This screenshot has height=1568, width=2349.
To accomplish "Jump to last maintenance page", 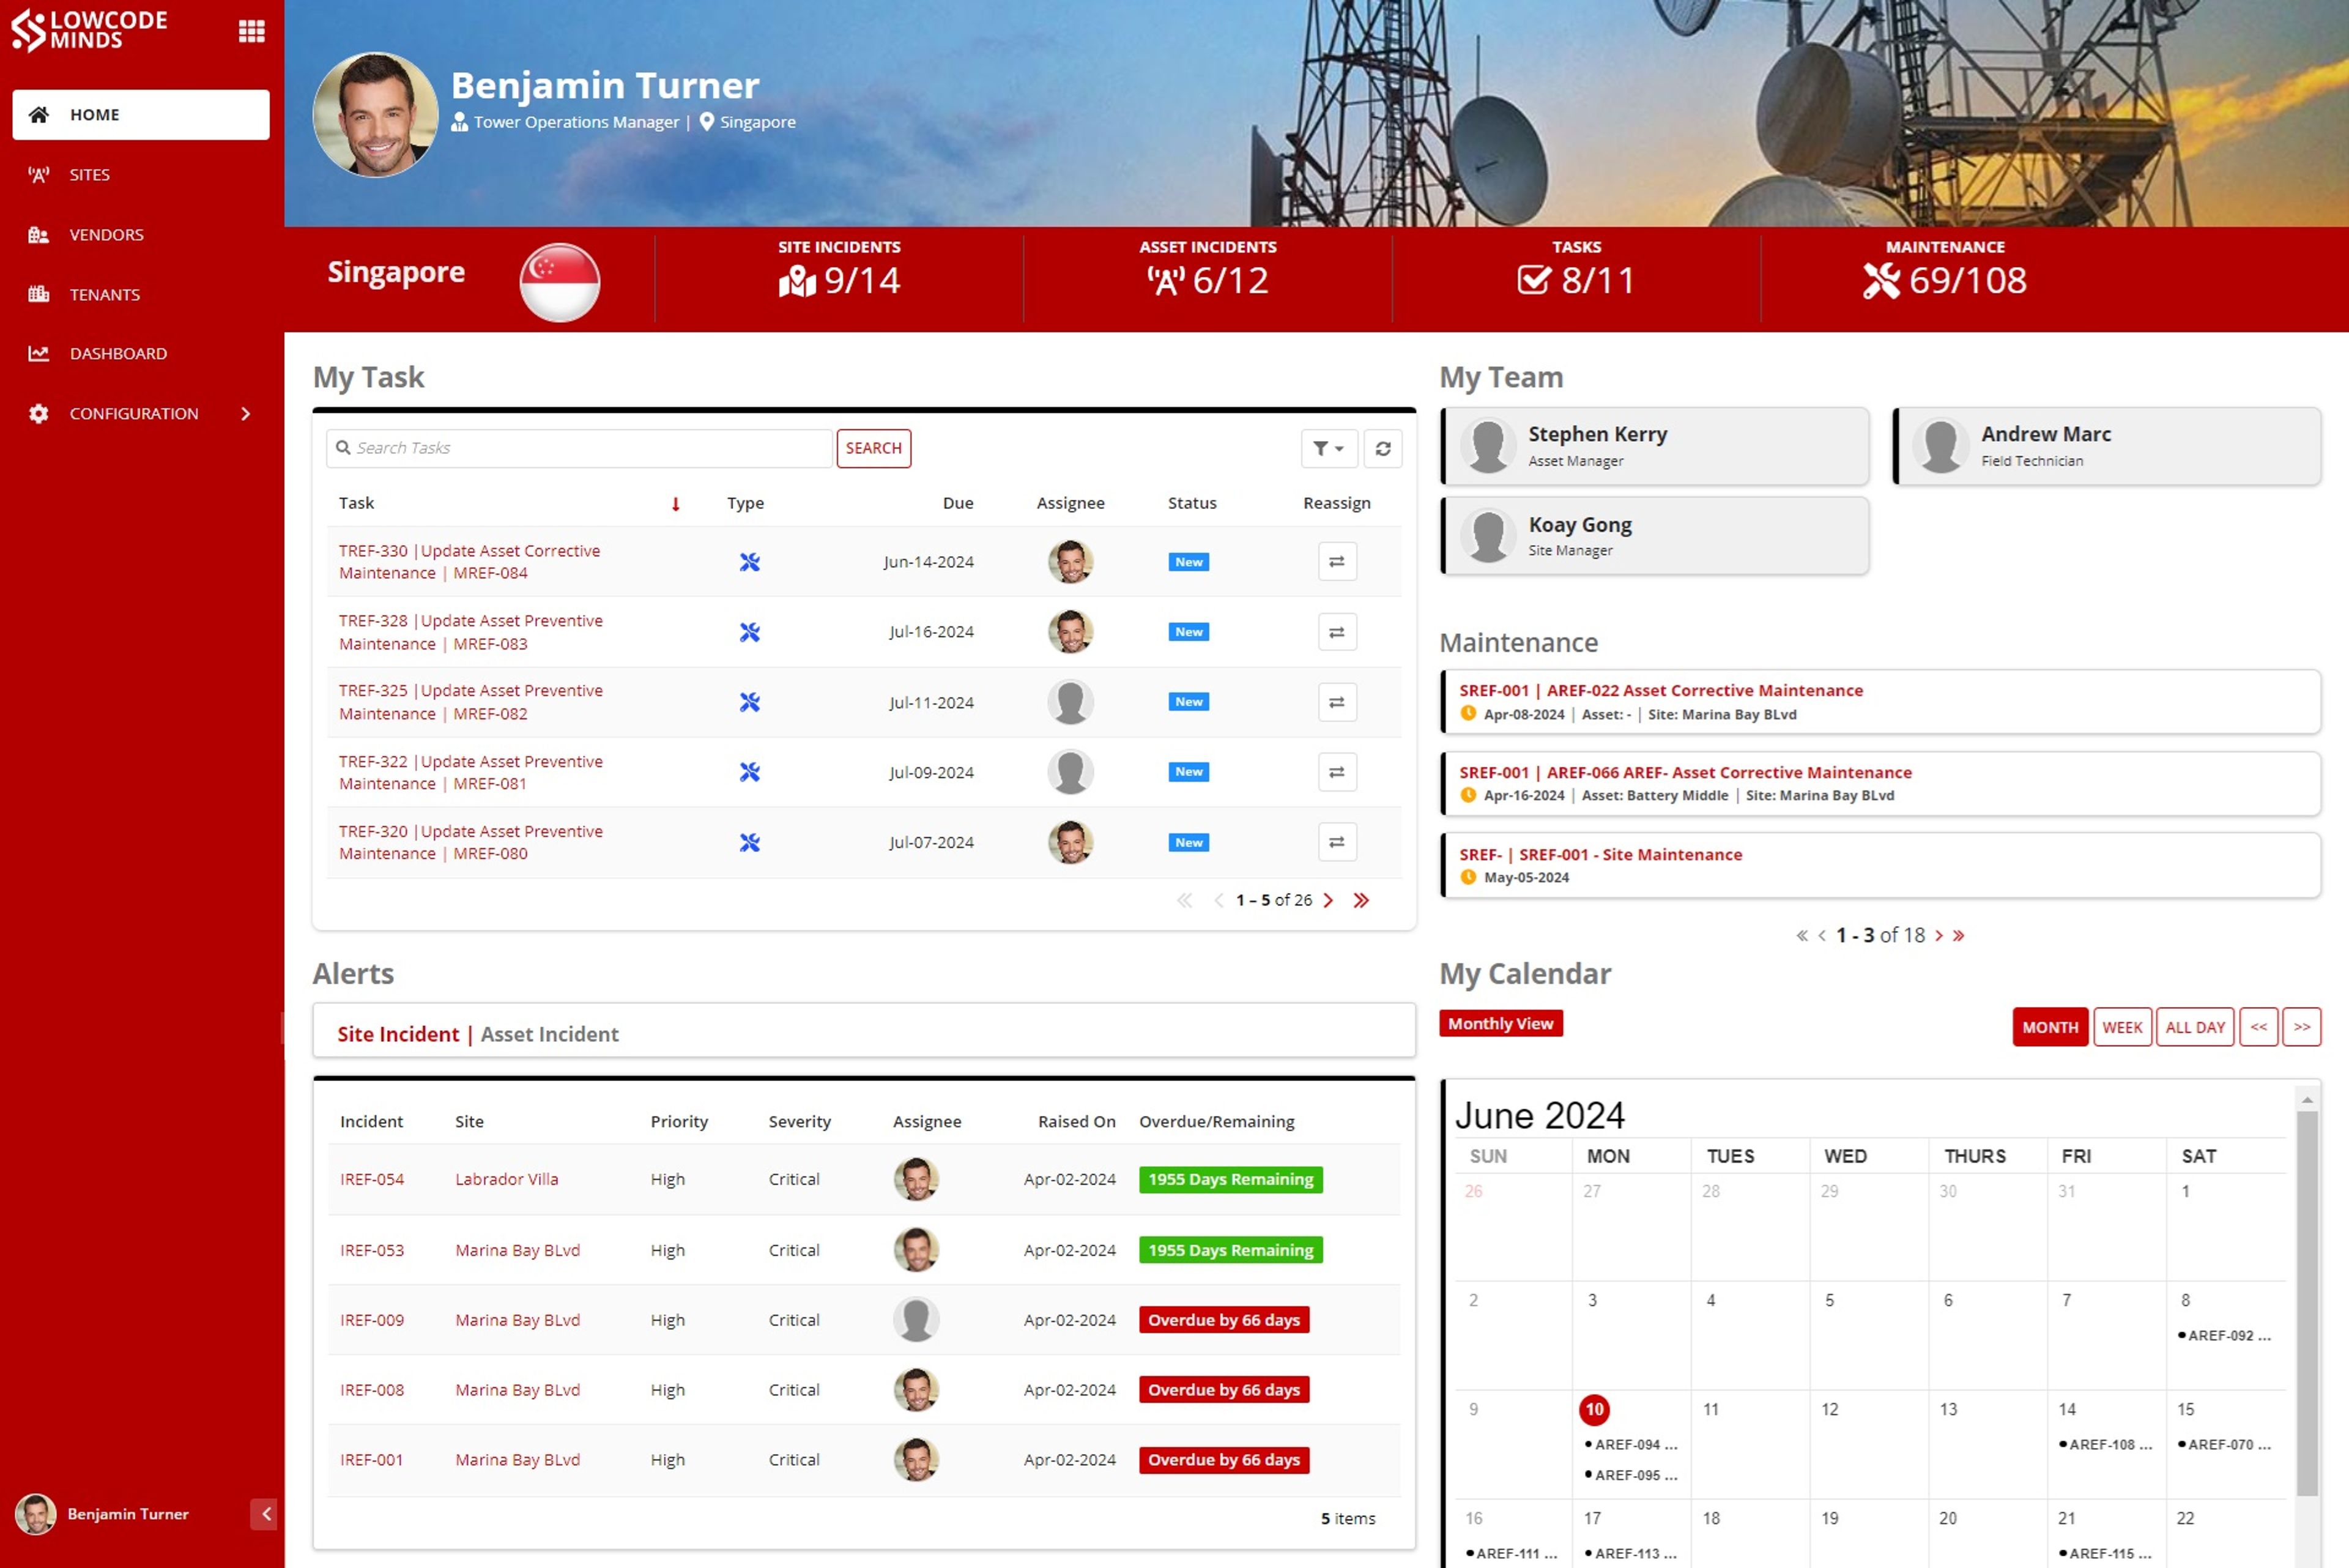I will [1959, 936].
